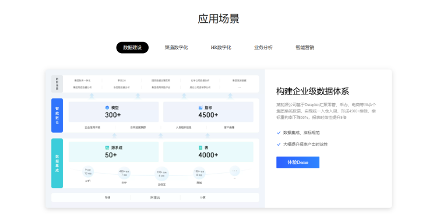Click the teal 数据集成 side label
436x222 pixels.
[x=57, y=163]
